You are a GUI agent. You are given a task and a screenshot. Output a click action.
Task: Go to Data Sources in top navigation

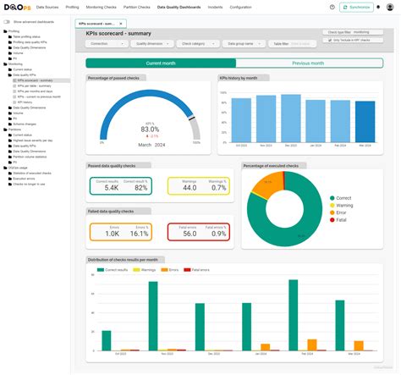tap(47, 7)
